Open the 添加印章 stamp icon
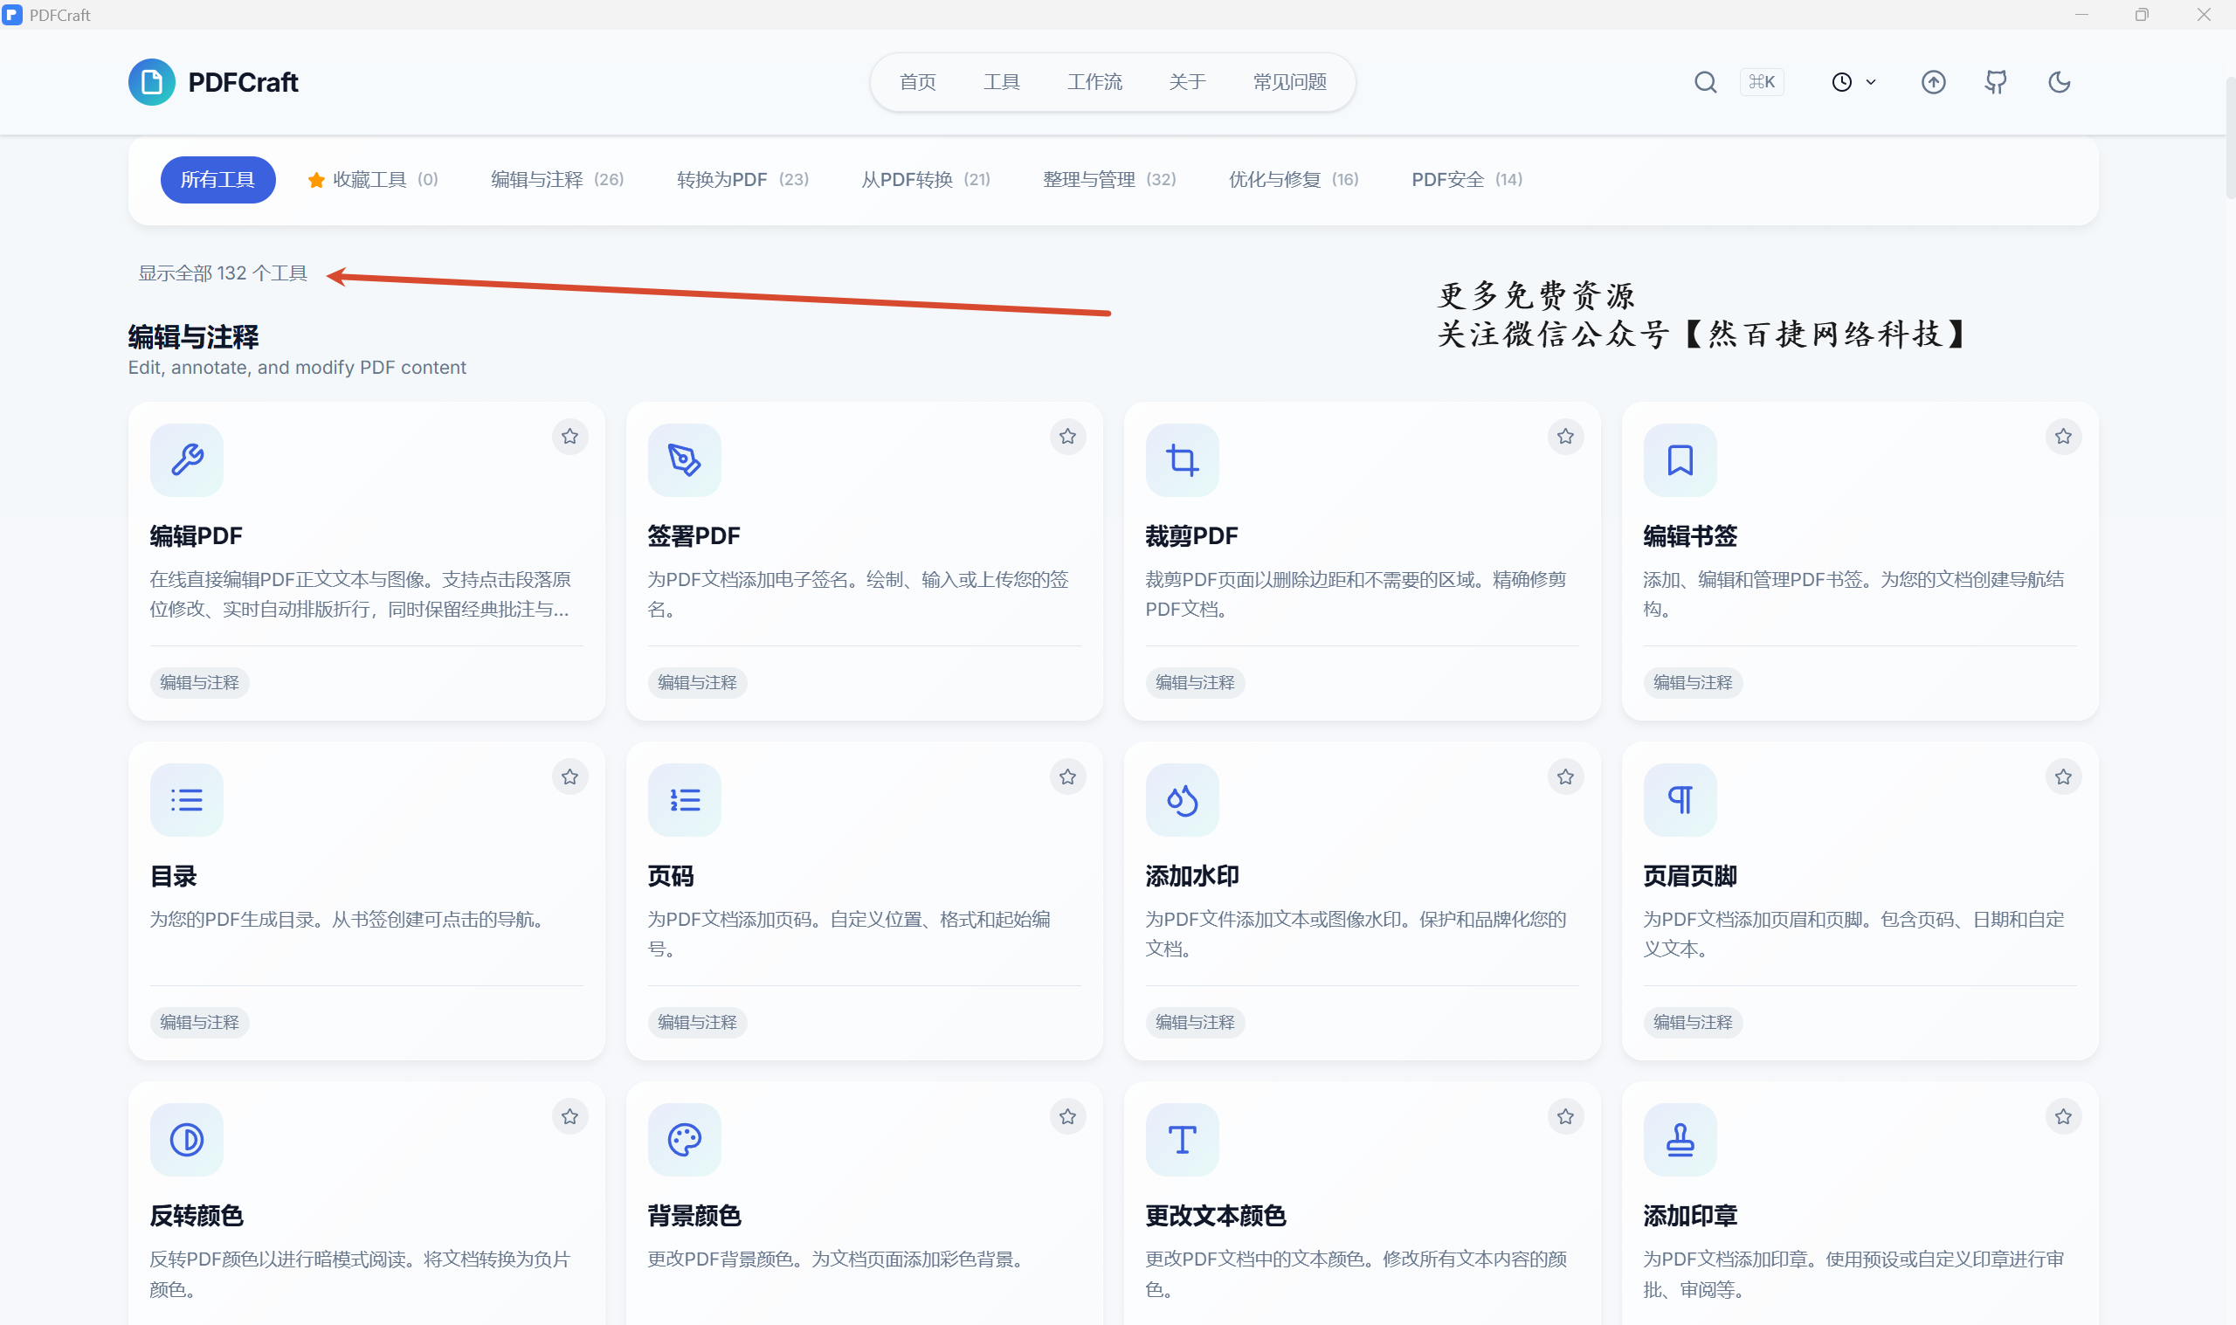Screen dimensions: 2236x1325 [1680, 1139]
